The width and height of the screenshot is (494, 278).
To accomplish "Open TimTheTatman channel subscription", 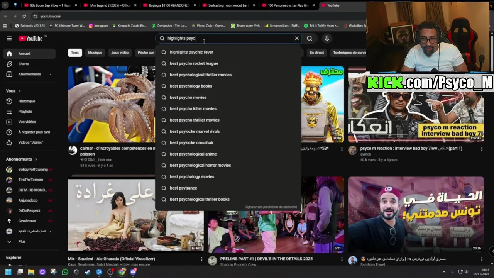I will [x=29, y=180].
